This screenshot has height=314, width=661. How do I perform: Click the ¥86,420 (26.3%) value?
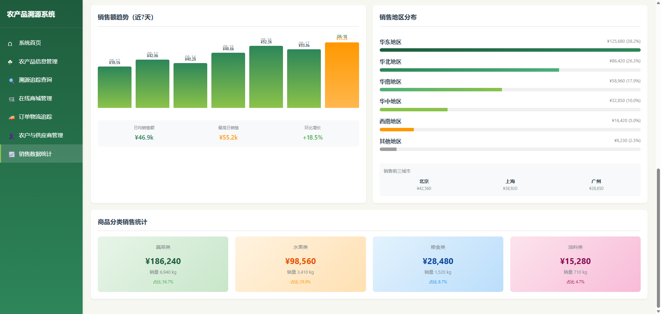(625, 61)
